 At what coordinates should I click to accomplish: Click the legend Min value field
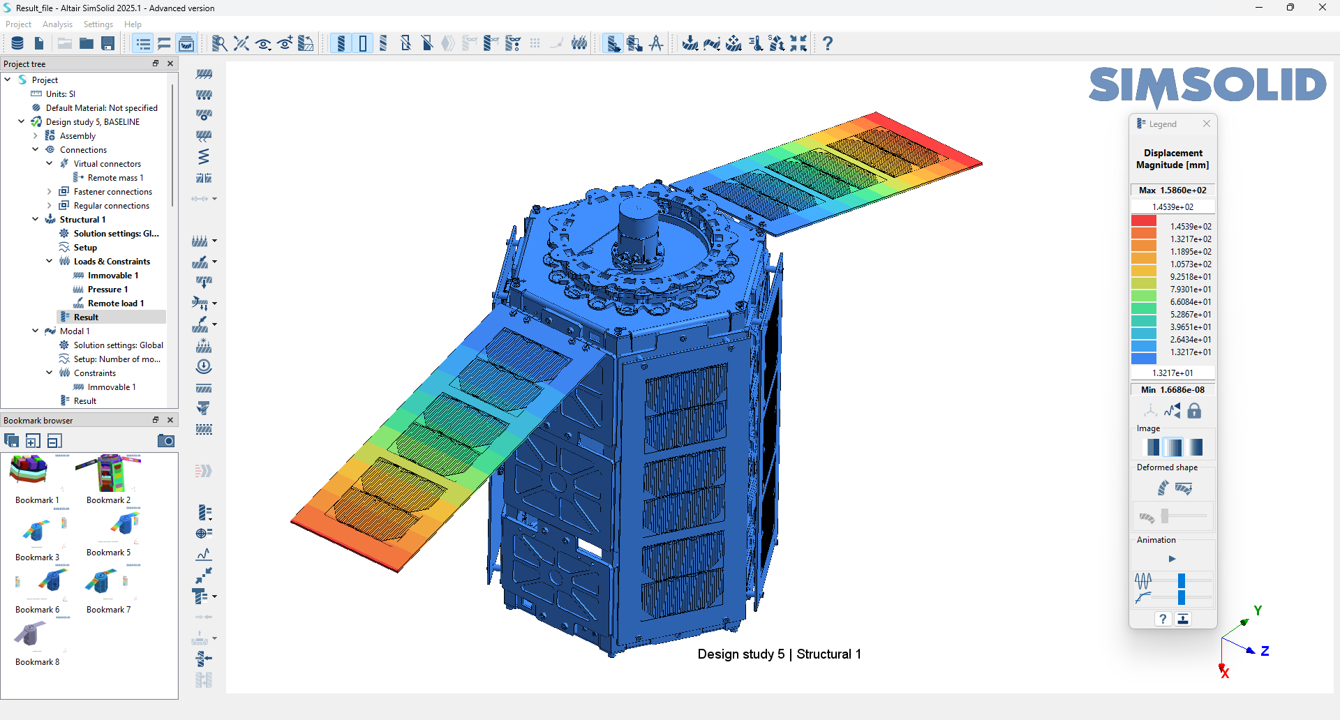(1172, 390)
